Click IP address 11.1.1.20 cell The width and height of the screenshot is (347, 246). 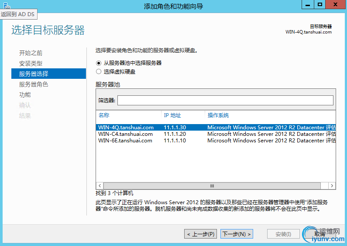tap(175, 134)
